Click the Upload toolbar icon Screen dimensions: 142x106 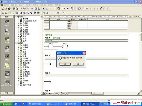44,9
